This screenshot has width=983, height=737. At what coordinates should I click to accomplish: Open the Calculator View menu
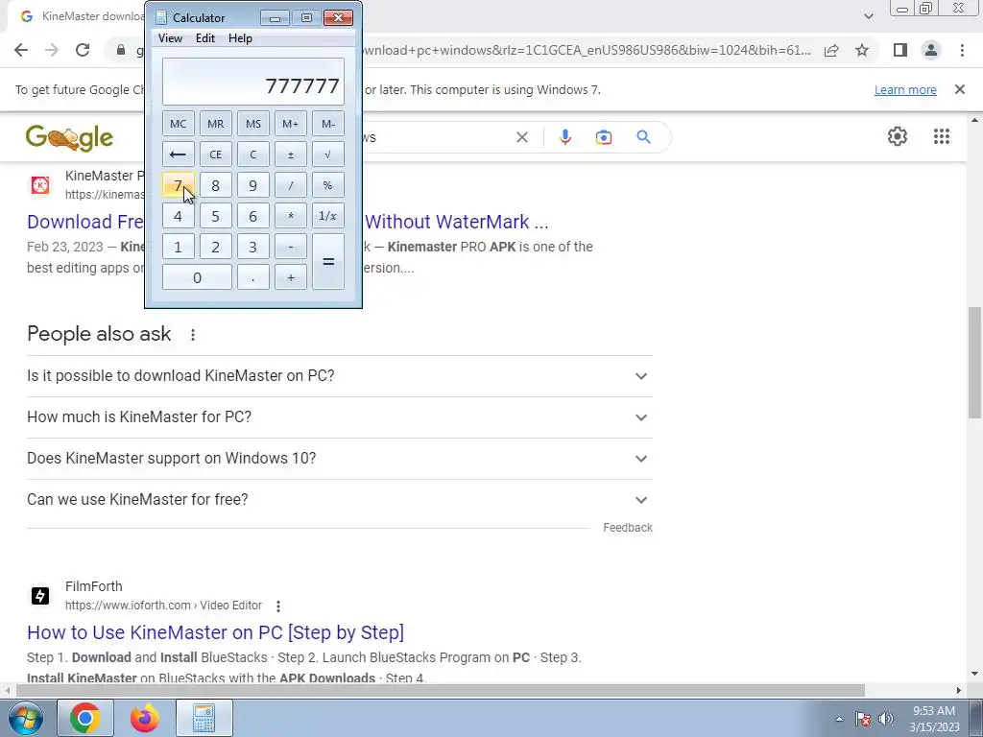pyautogui.click(x=170, y=38)
